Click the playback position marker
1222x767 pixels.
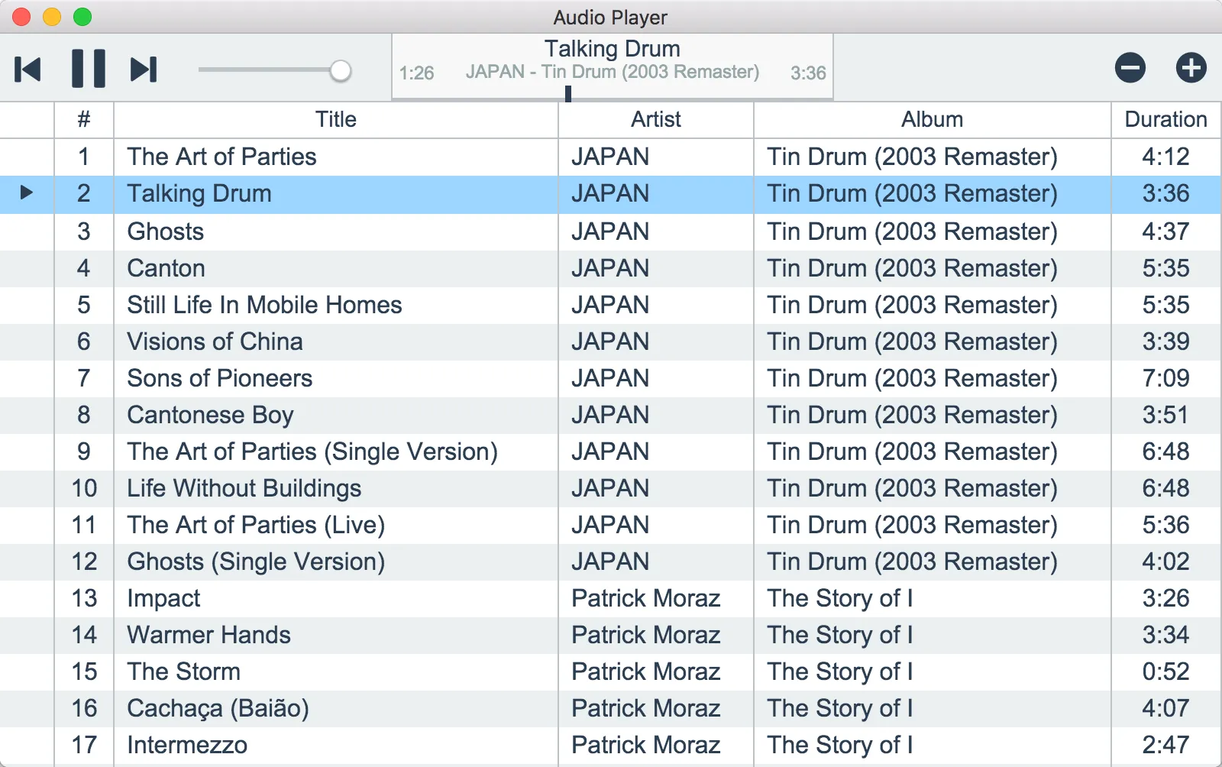pos(568,94)
